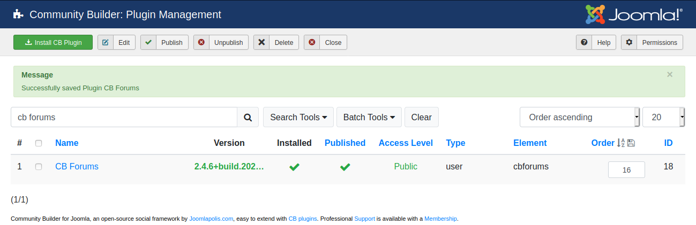Open the Help page
The height and width of the screenshot is (225, 696).
click(x=596, y=42)
